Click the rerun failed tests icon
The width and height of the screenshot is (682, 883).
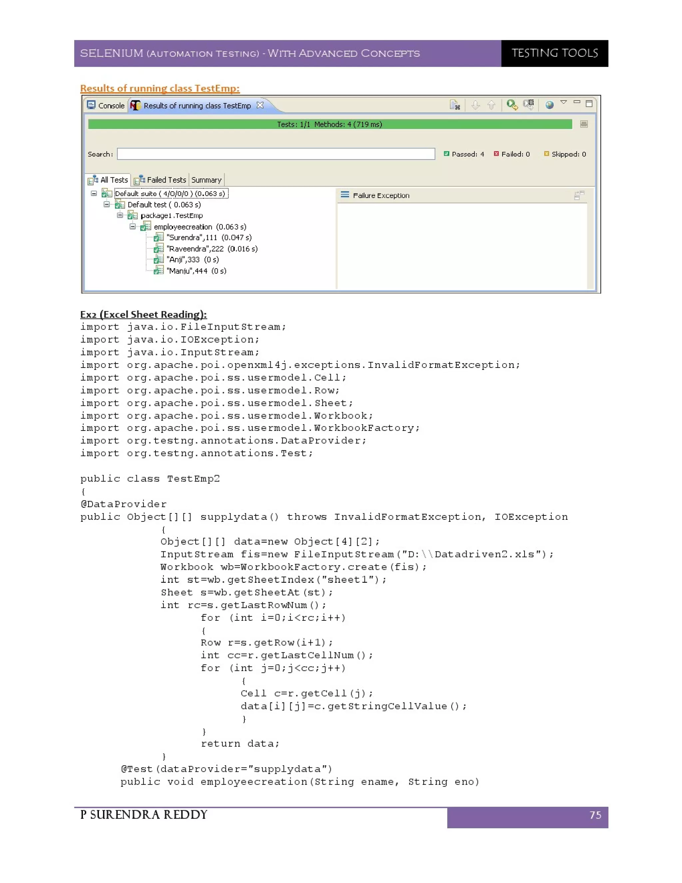[x=528, y=105]
